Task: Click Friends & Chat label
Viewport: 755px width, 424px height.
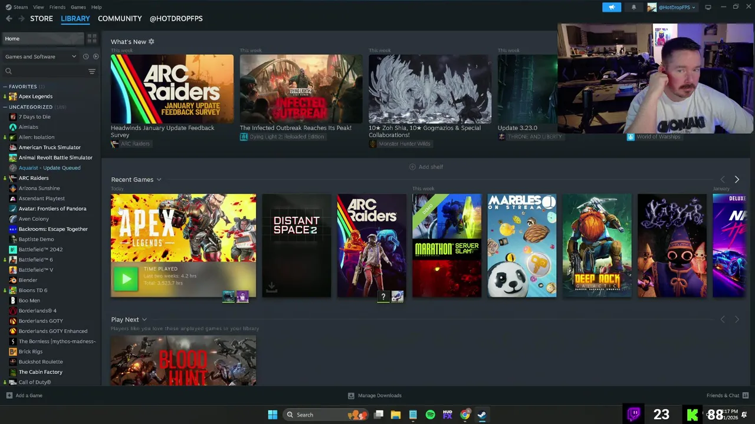Action: [x=723, y=396]
